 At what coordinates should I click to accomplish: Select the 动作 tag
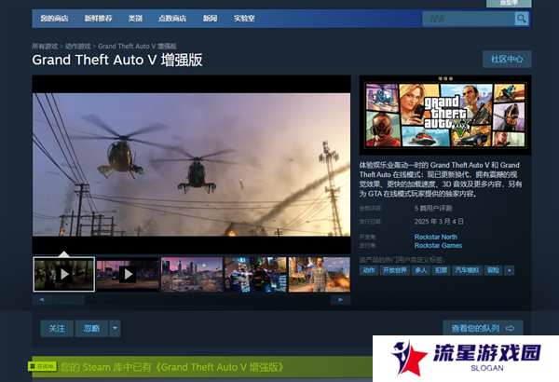[x=369, y=270]
